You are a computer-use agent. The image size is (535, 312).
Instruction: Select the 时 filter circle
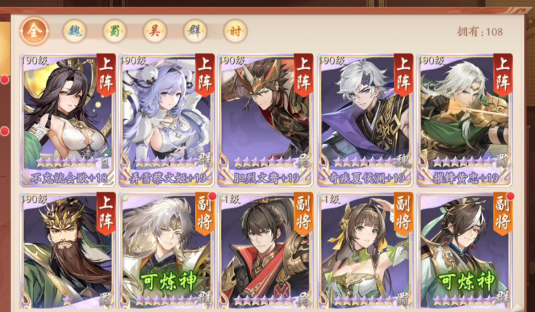coord(235,31)
